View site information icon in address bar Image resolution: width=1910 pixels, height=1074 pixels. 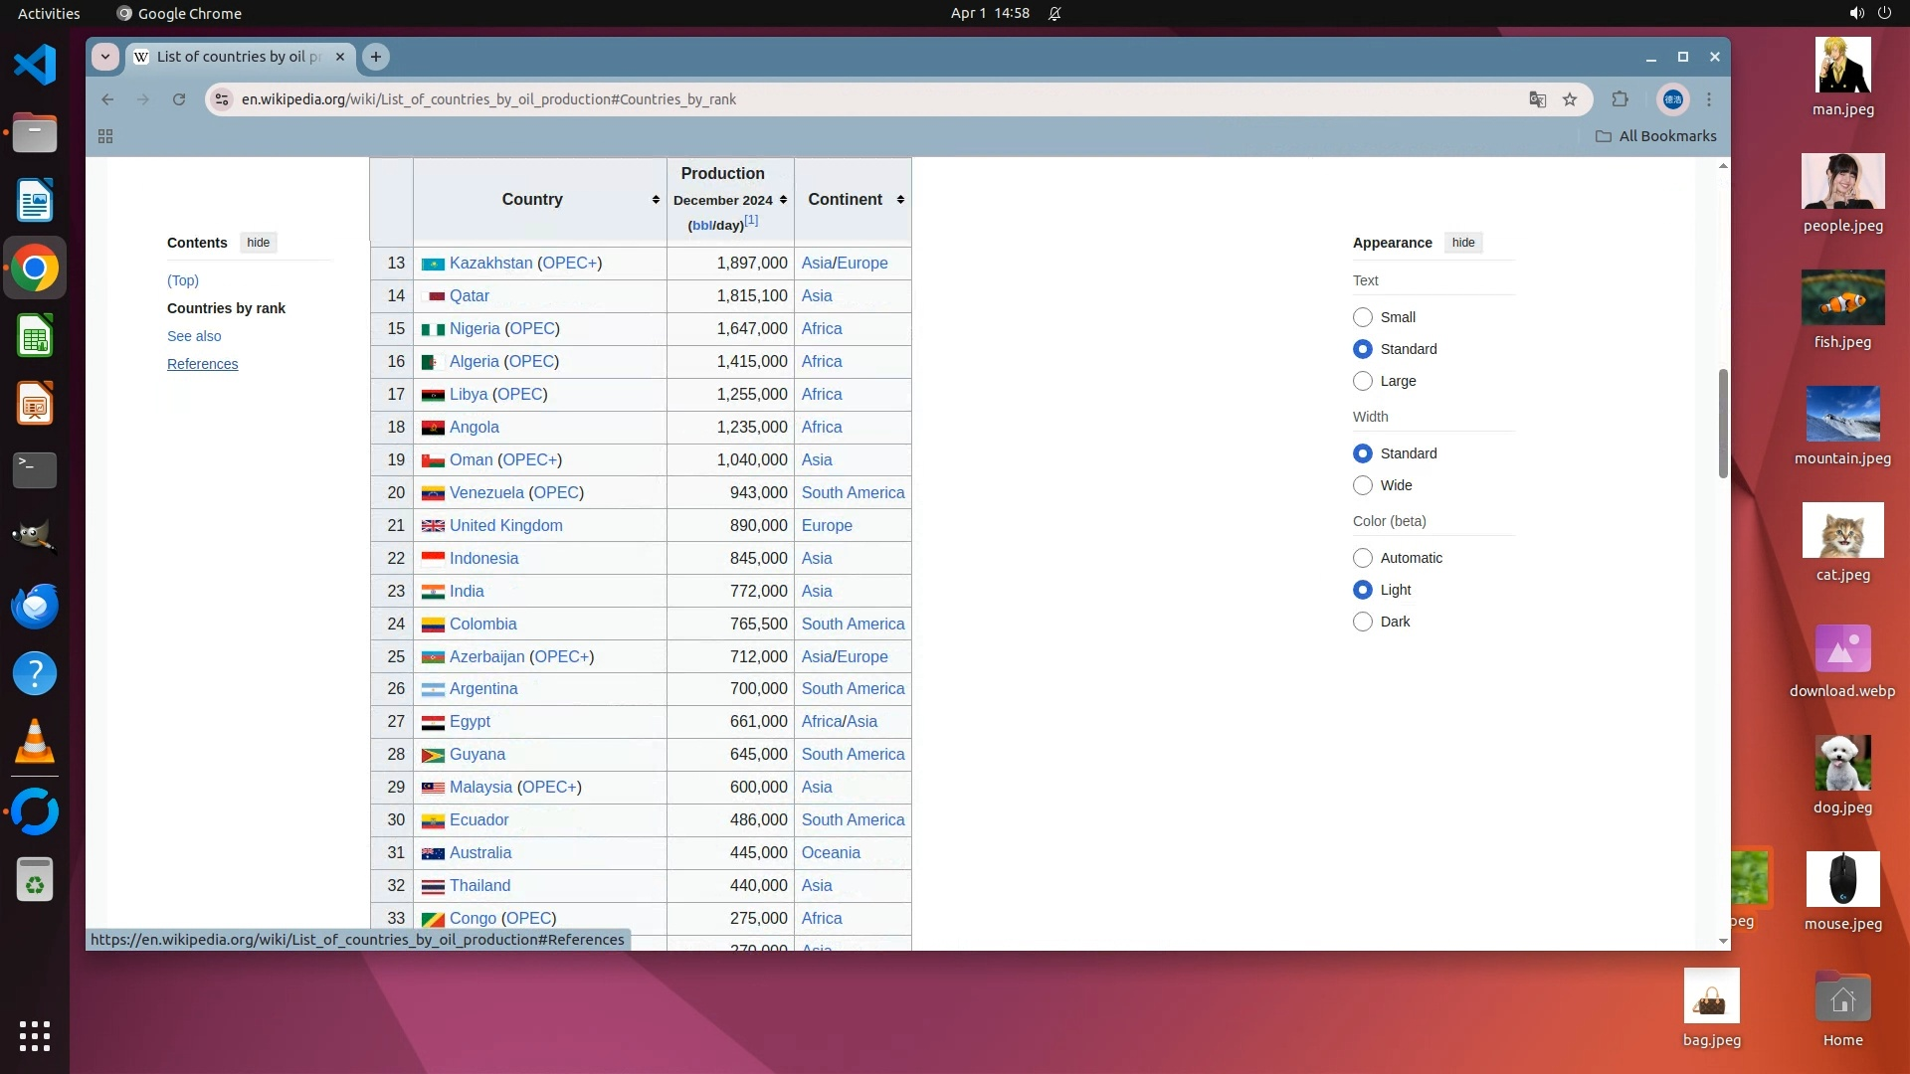point(223,99)
